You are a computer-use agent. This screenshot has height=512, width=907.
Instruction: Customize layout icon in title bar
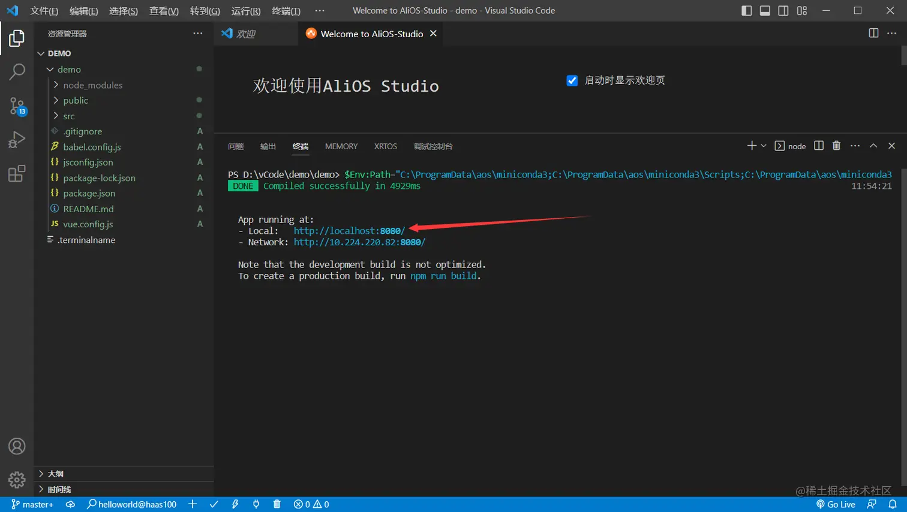[802, 10]
